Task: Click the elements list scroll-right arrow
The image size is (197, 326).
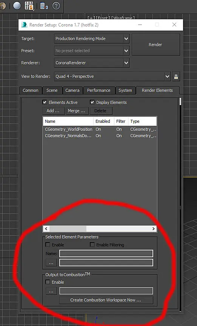Action: [x=153, y=229]
